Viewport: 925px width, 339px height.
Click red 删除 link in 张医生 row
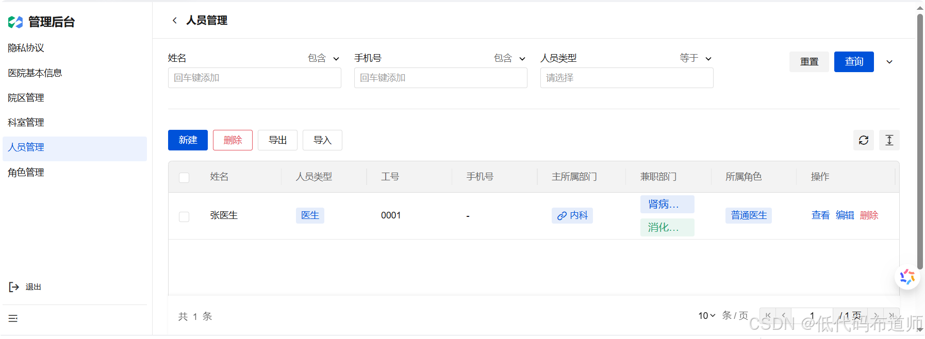coord(869,215)
